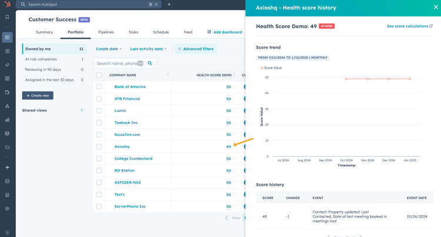Click the blue search icon in name search

[x=150, y=63]
